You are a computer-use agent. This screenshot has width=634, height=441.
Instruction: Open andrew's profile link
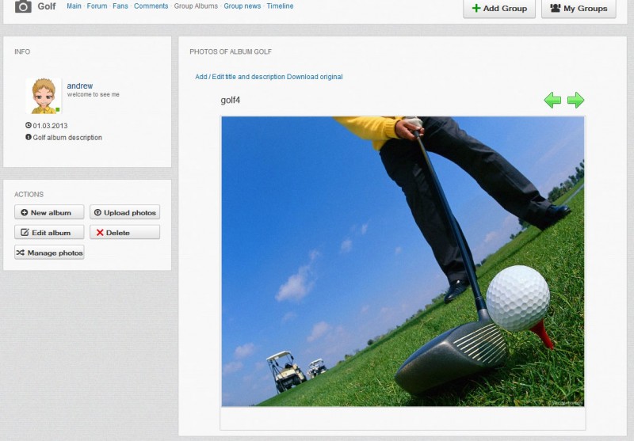[x=80, y=86]
